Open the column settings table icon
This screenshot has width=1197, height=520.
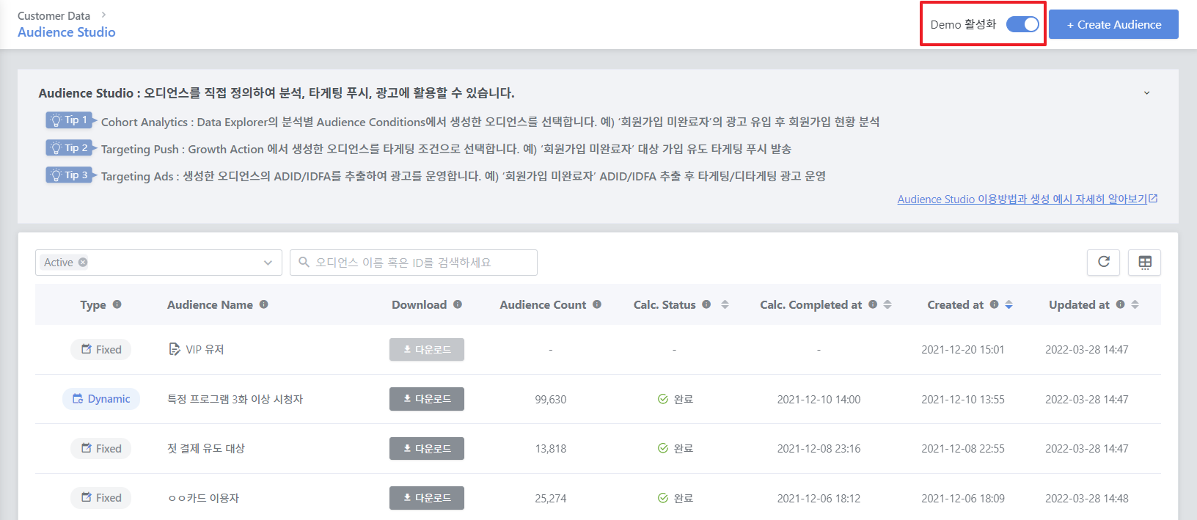point(1144,262)
